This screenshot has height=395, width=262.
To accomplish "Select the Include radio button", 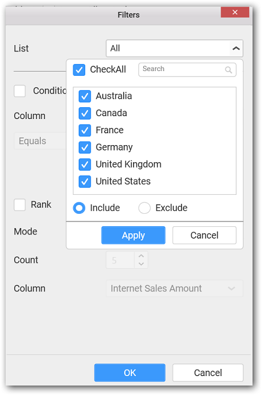I will [x=79, y=208].
